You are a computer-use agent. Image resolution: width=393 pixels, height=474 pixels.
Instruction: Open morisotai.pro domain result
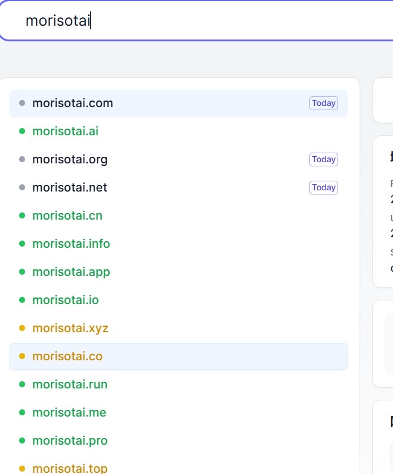(69, 441)
